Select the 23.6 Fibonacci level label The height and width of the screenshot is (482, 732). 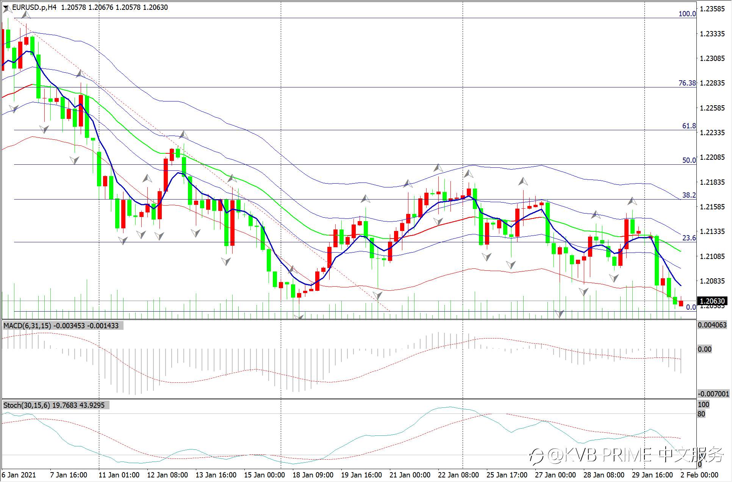coord(689,238)
